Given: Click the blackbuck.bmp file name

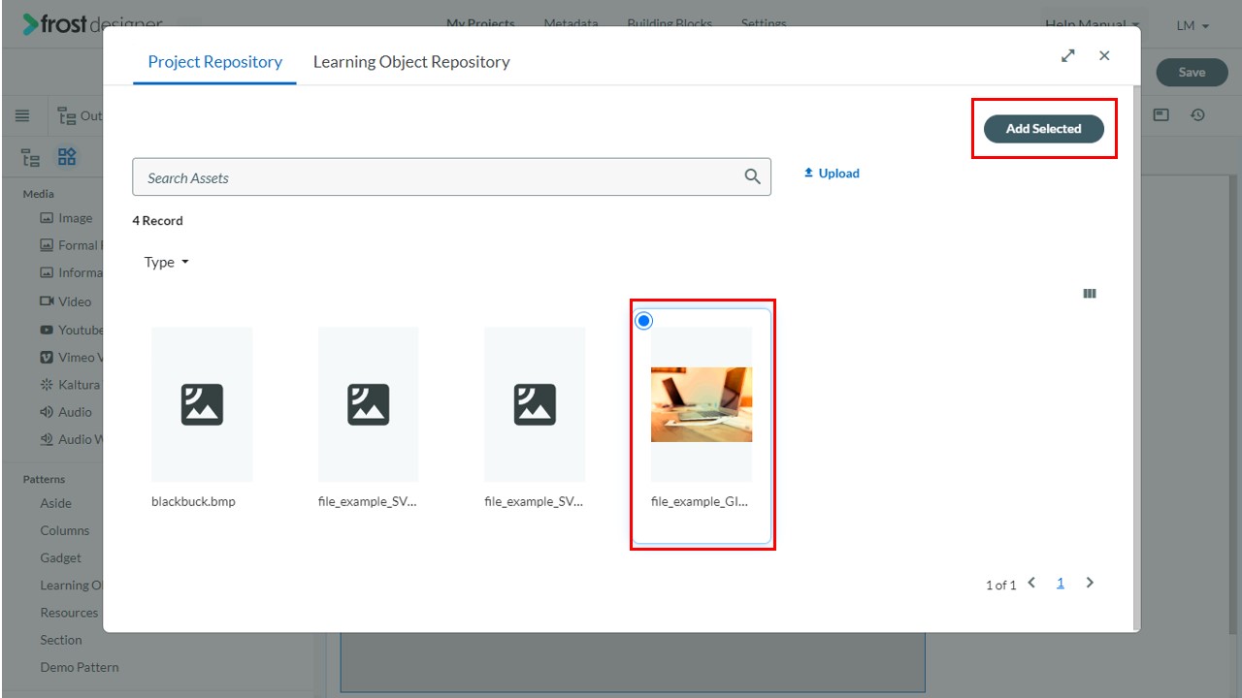Looking at the screenshot, I should [193, 502].
